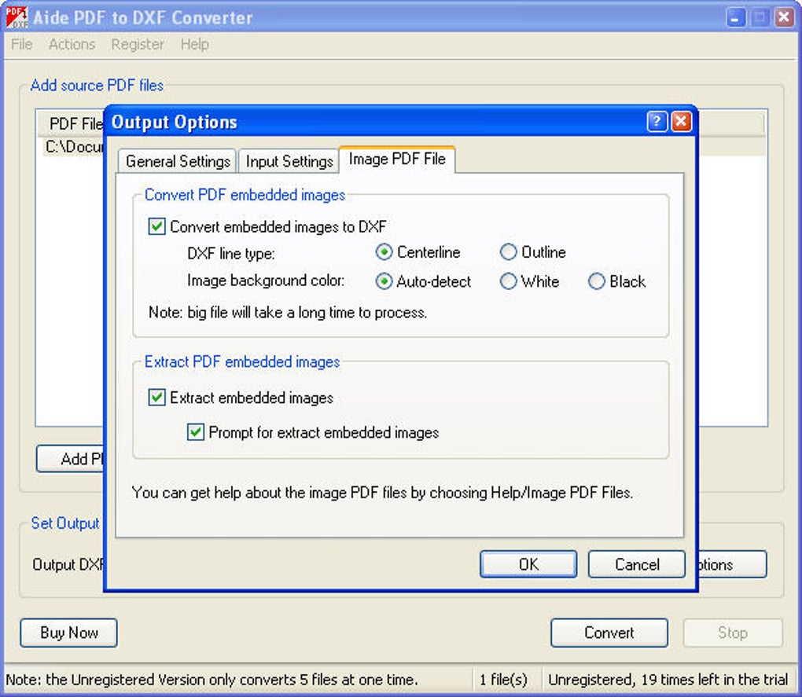Choose White as image background color
Viewport: 802px width, 697px height.
(x=509, y=281)
